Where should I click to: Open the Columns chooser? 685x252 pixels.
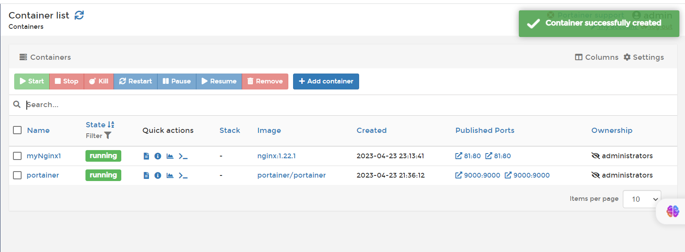point(597,57)
